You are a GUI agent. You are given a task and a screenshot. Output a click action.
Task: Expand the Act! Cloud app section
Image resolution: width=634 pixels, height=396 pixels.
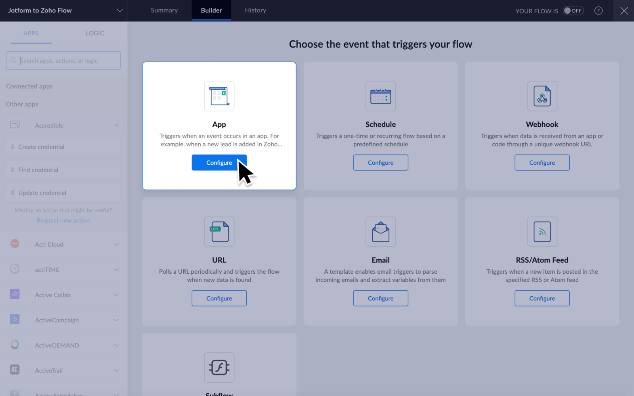click(116, 245)
